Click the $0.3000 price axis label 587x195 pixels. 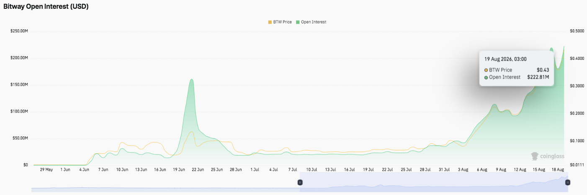[577, 86]
